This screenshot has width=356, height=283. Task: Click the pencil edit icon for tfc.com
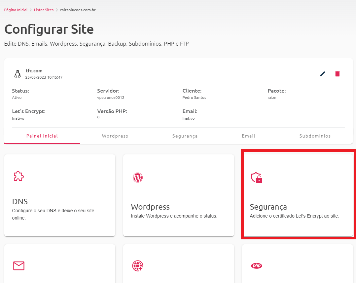point(323,74)
